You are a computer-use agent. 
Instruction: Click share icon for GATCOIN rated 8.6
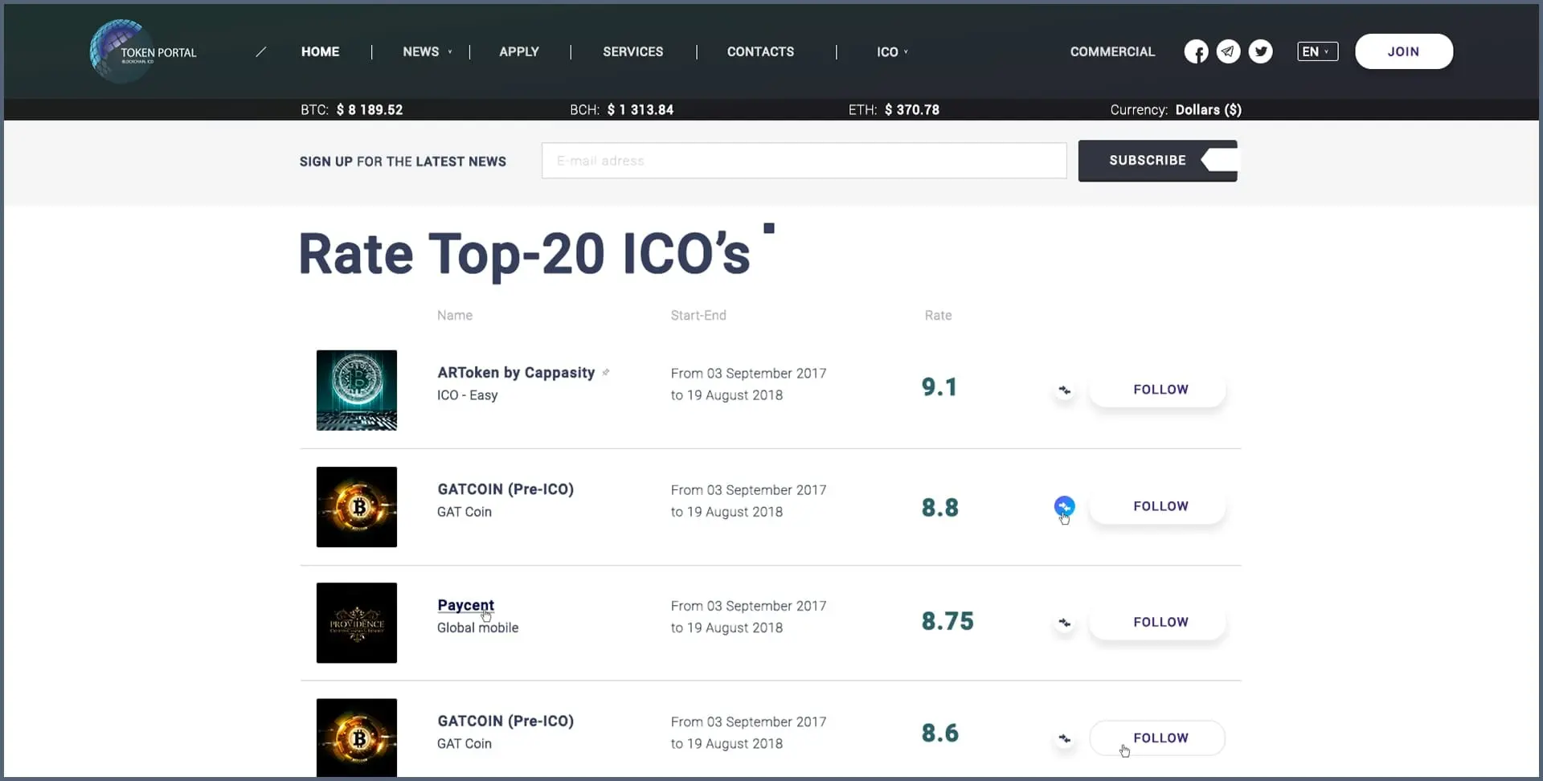1064,738
